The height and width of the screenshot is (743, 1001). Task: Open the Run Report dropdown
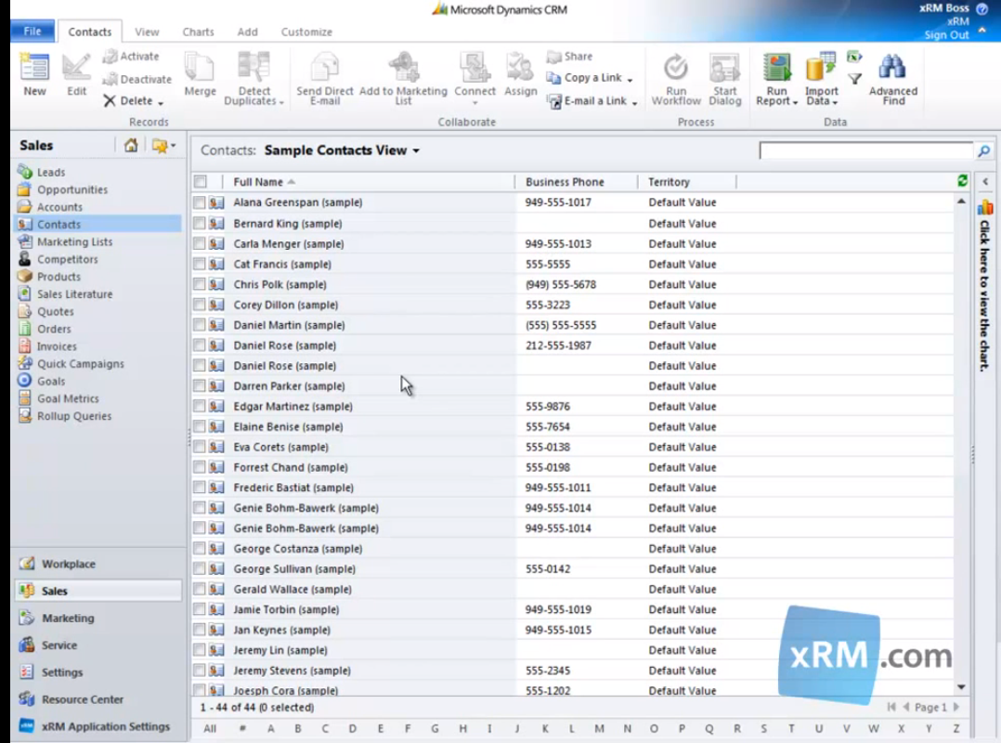[x=795, y=103]
